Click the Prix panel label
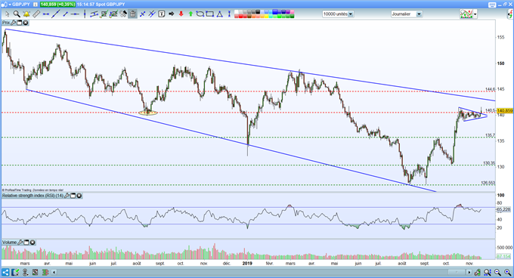Image resolution: width=514 pixels, height=278 pixels. pyautogui.click(x=6, y=23)
